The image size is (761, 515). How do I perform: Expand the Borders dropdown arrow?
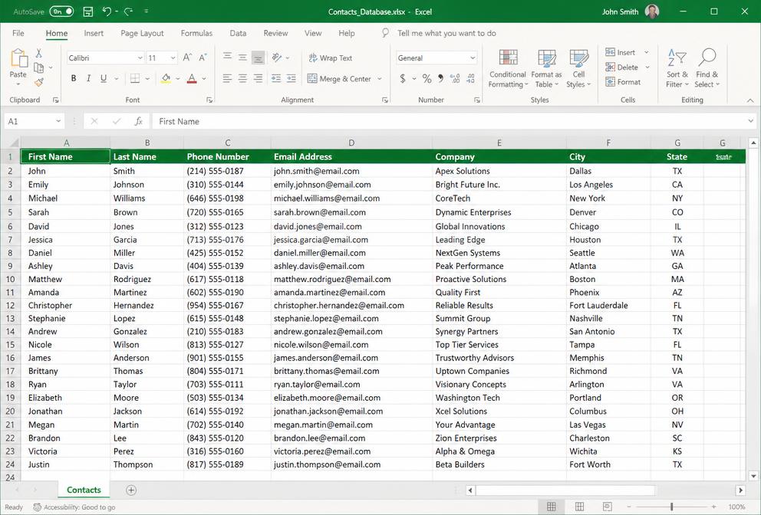147,79
